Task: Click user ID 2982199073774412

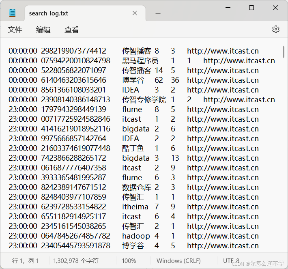Action: point(73,51)
